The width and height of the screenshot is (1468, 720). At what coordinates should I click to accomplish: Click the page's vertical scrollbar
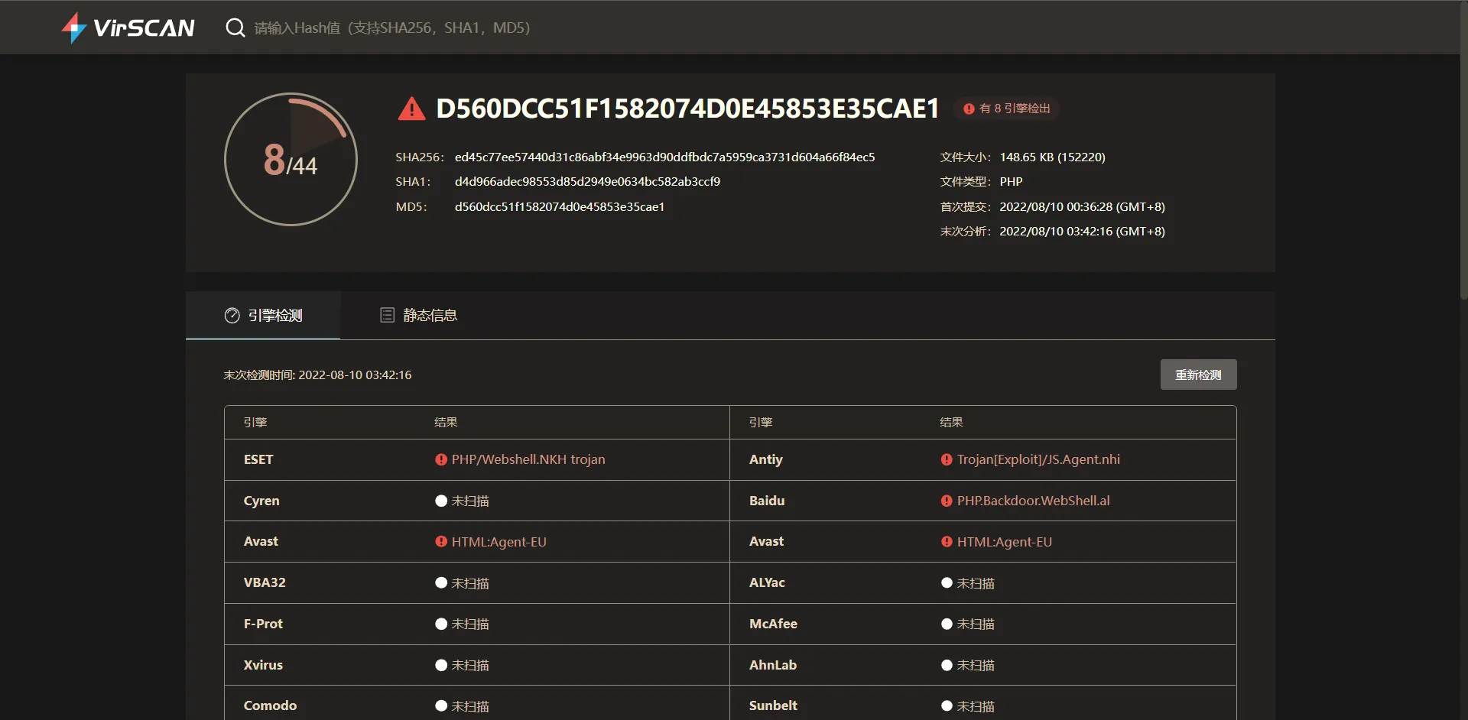tap(1463, 149)
